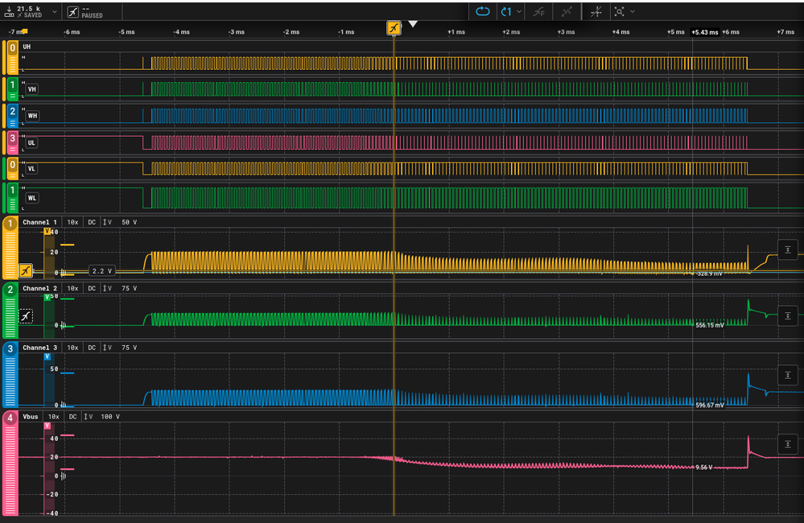
Task: Open Channel 1 voltage range 50 V
Action: coord(129,222)
